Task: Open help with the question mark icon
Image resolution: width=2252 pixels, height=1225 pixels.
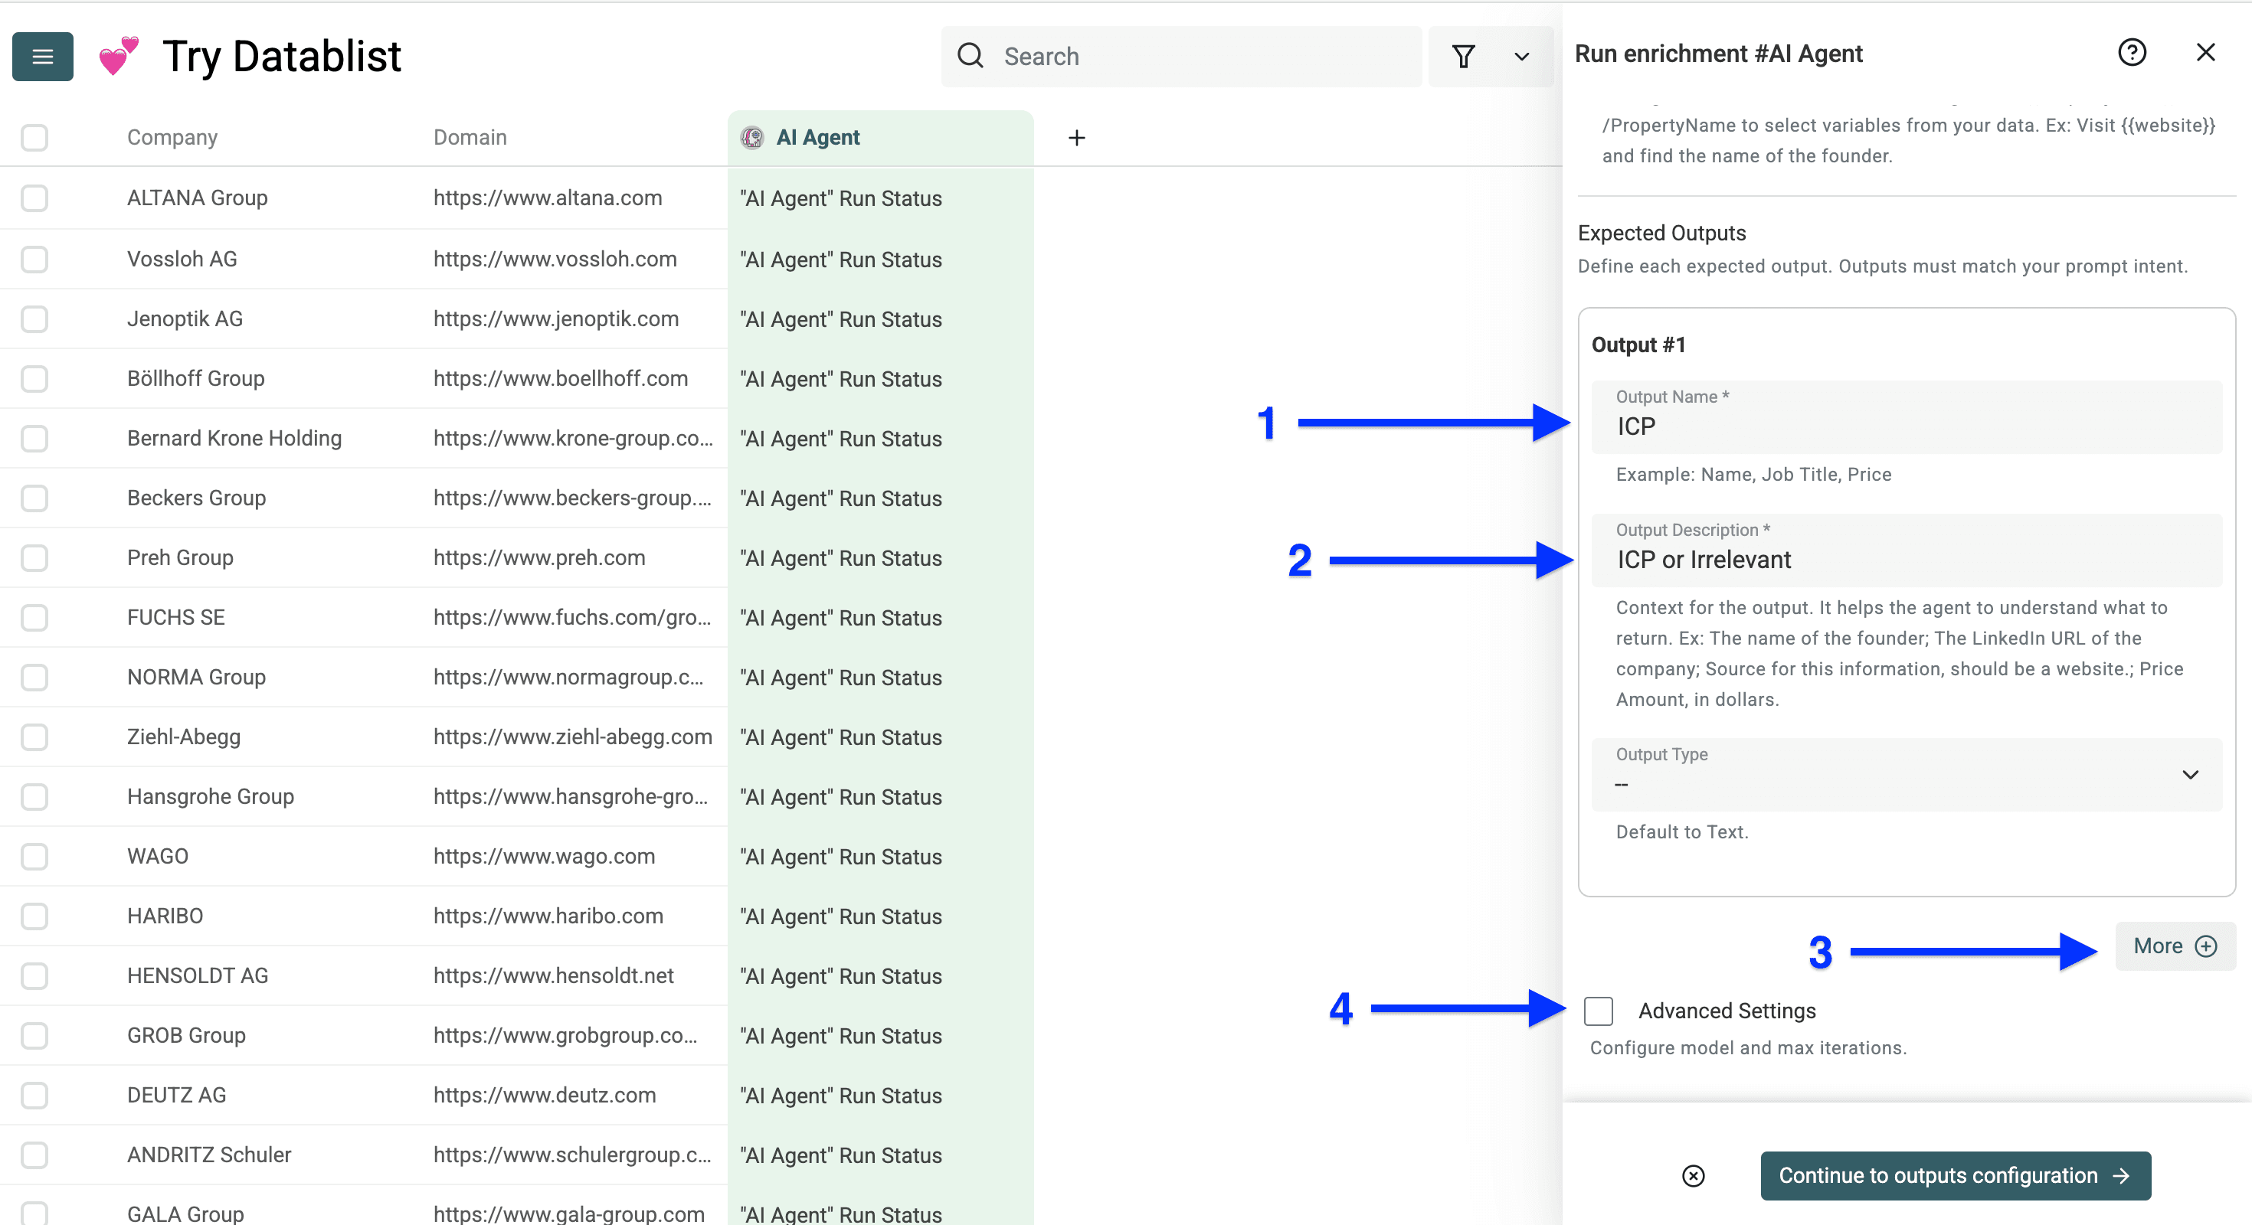Action: 2133,52
